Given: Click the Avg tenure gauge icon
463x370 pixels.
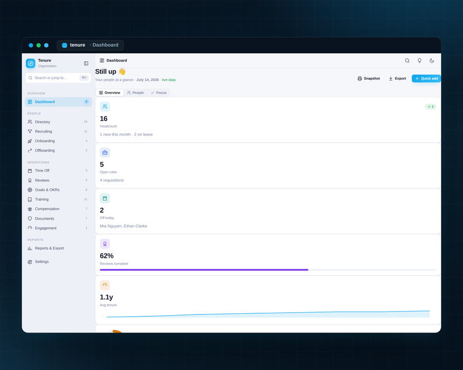Looking at the screenshot, I should 105,285.
